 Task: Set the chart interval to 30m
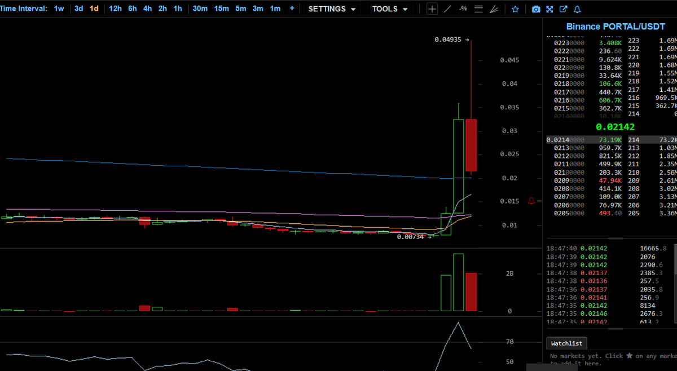(200, 8)
